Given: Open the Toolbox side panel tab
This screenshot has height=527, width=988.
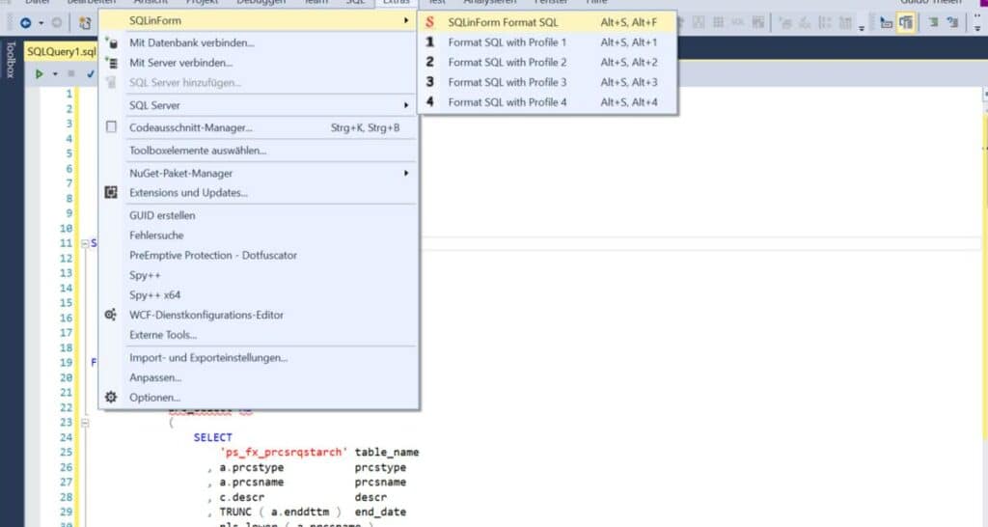Looking at the screenshot, I should [10, 59].
